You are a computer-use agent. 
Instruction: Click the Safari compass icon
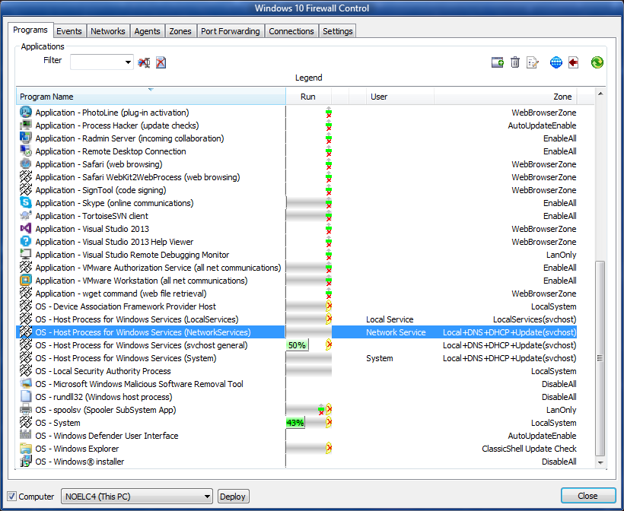[25, 164]
